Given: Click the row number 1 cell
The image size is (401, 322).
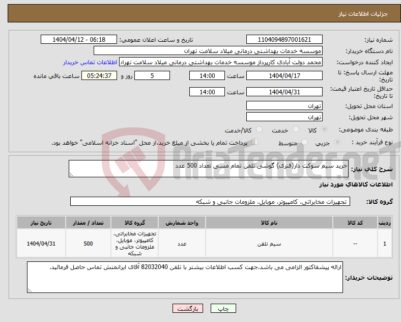Looking at the screenshot, I should tap(385, 244).
